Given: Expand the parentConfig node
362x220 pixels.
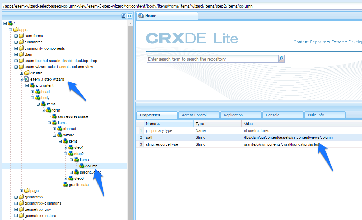Looking at the screenshot, I should (x=71, y=172).
